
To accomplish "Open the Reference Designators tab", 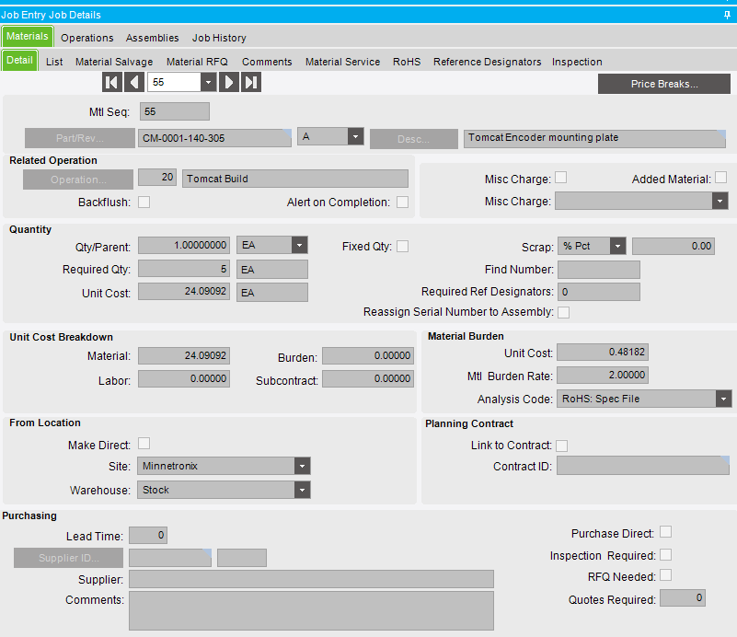I will pos(487,62).
